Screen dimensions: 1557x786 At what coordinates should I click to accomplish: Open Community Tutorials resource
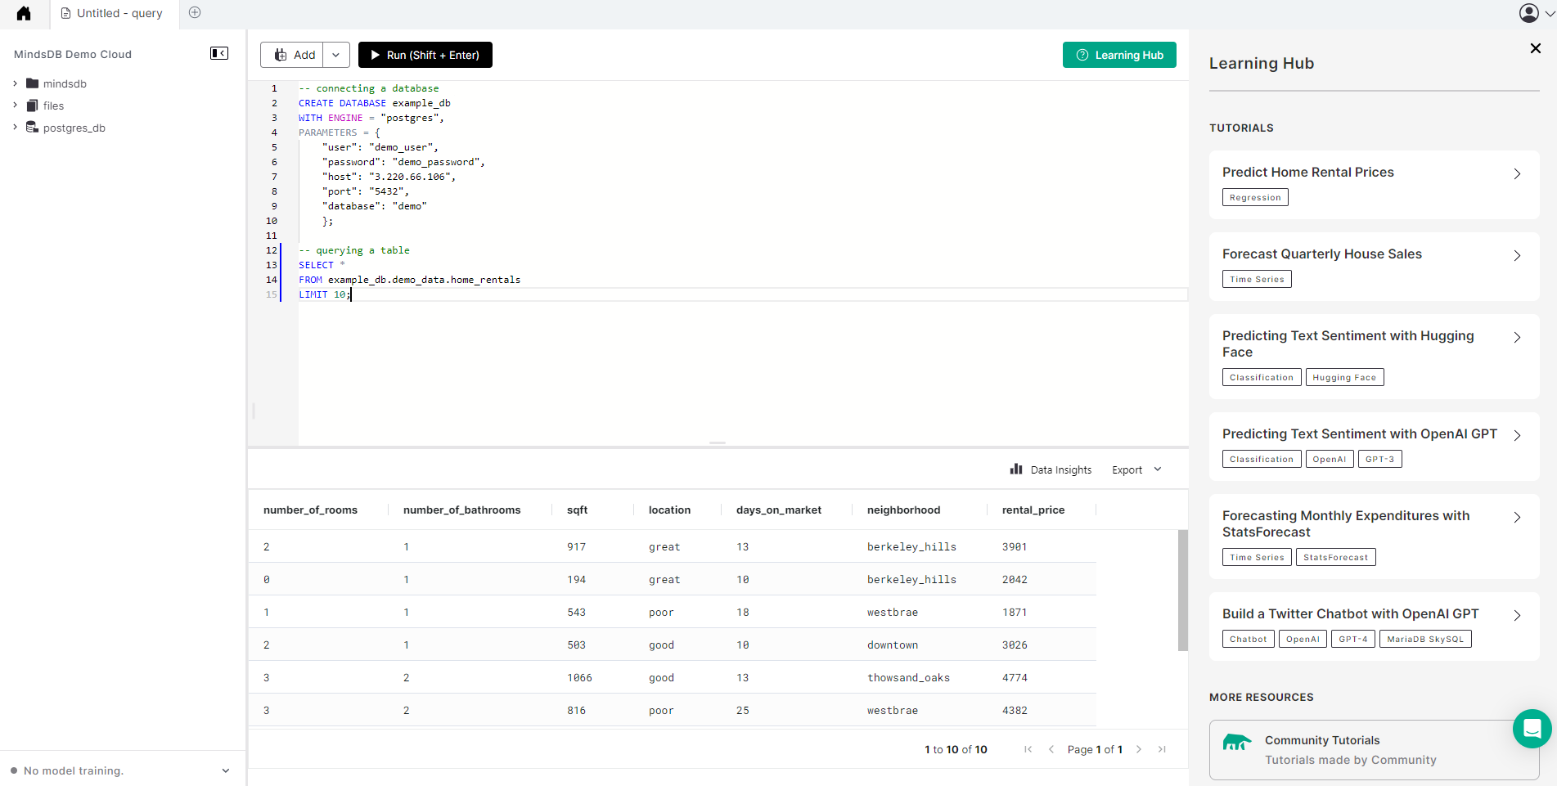click(x=1374, y=750)
